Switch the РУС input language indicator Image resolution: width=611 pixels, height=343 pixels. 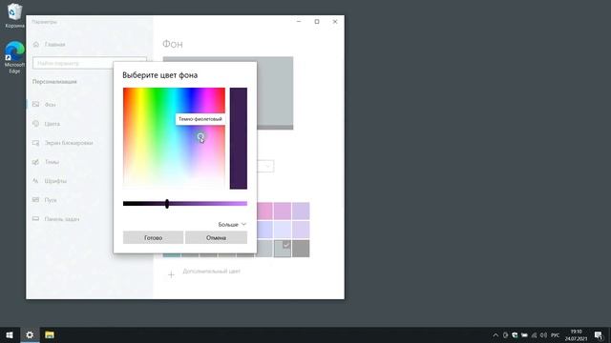(x=556, y=335)
